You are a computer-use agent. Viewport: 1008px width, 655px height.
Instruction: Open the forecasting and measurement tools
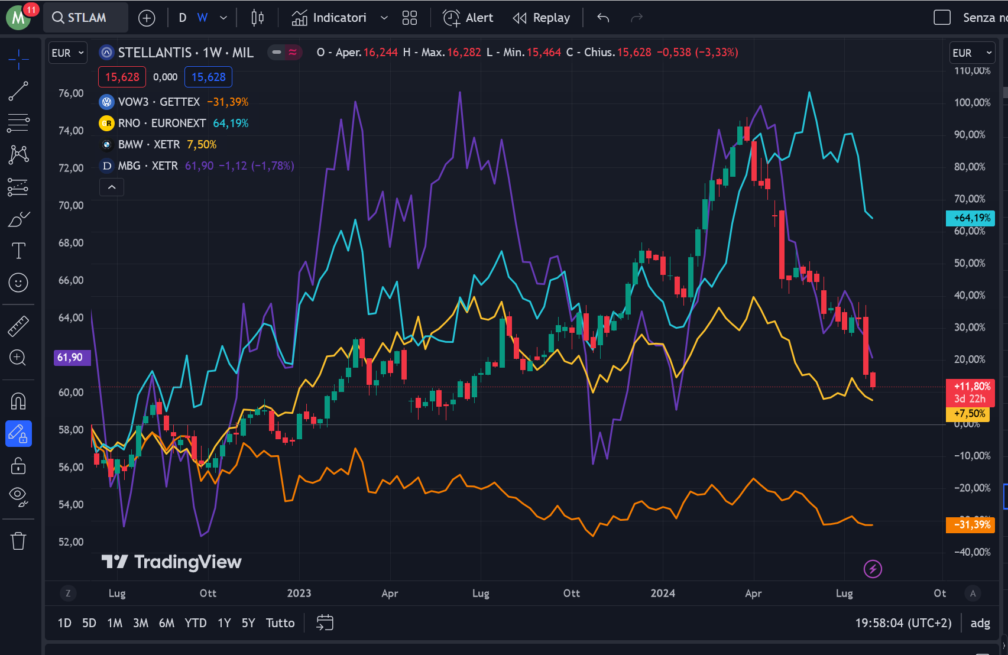[x=18, y=187]
